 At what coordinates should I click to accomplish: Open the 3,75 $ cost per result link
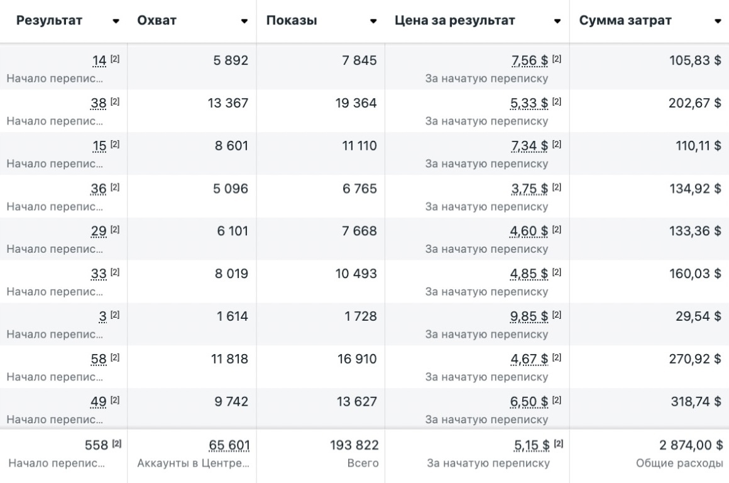530,189
